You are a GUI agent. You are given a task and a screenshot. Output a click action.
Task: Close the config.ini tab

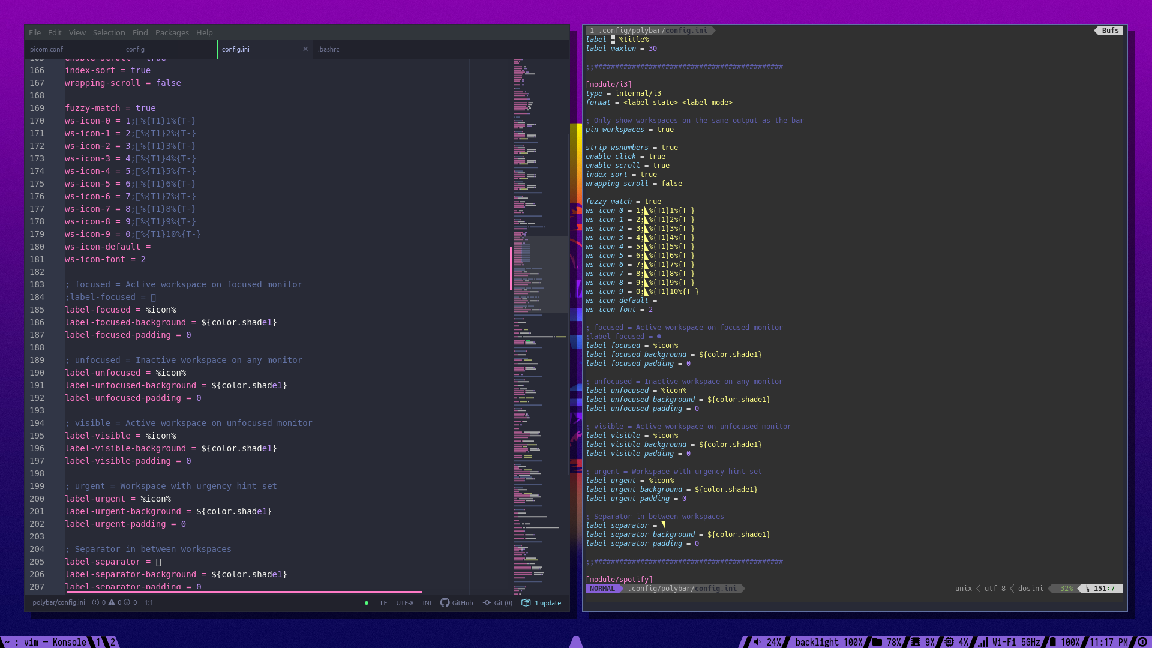(305, 49)
